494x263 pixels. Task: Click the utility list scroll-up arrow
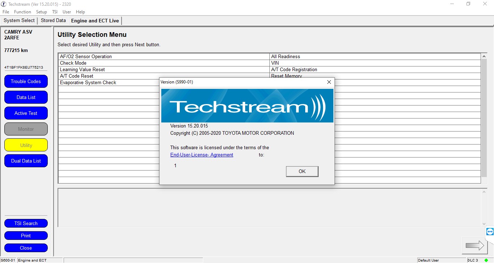[484, 56]
